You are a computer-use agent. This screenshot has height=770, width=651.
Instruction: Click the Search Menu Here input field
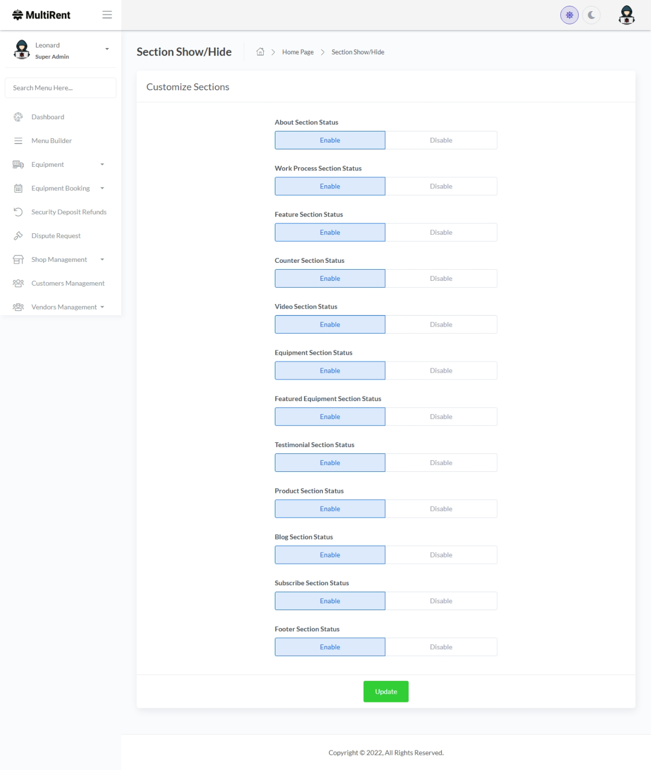click(60, 88)
